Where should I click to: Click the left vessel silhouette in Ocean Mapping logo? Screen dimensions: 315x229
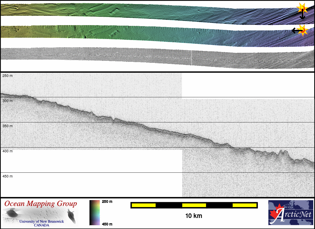pyautogui.click(x=11, y=214)
